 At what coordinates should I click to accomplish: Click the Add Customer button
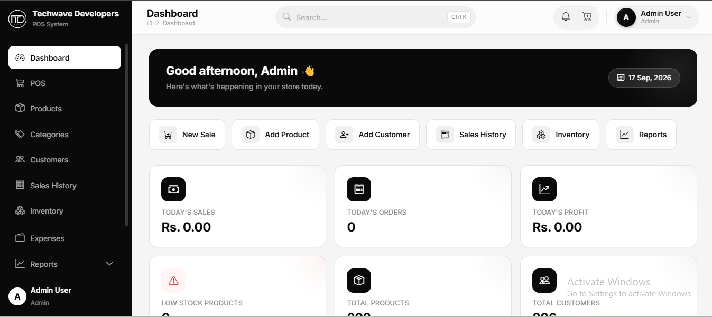(373, 135)
